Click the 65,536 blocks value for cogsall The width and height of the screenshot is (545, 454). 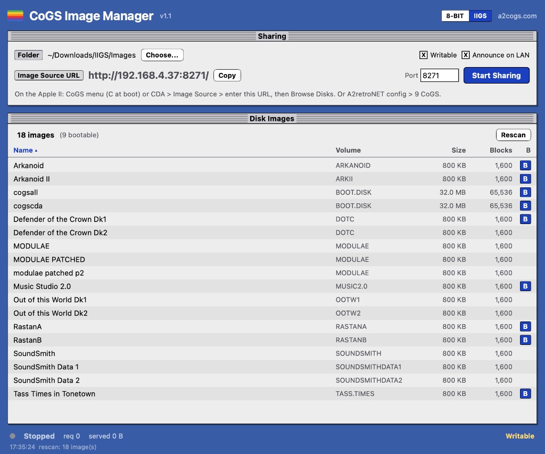501,192
